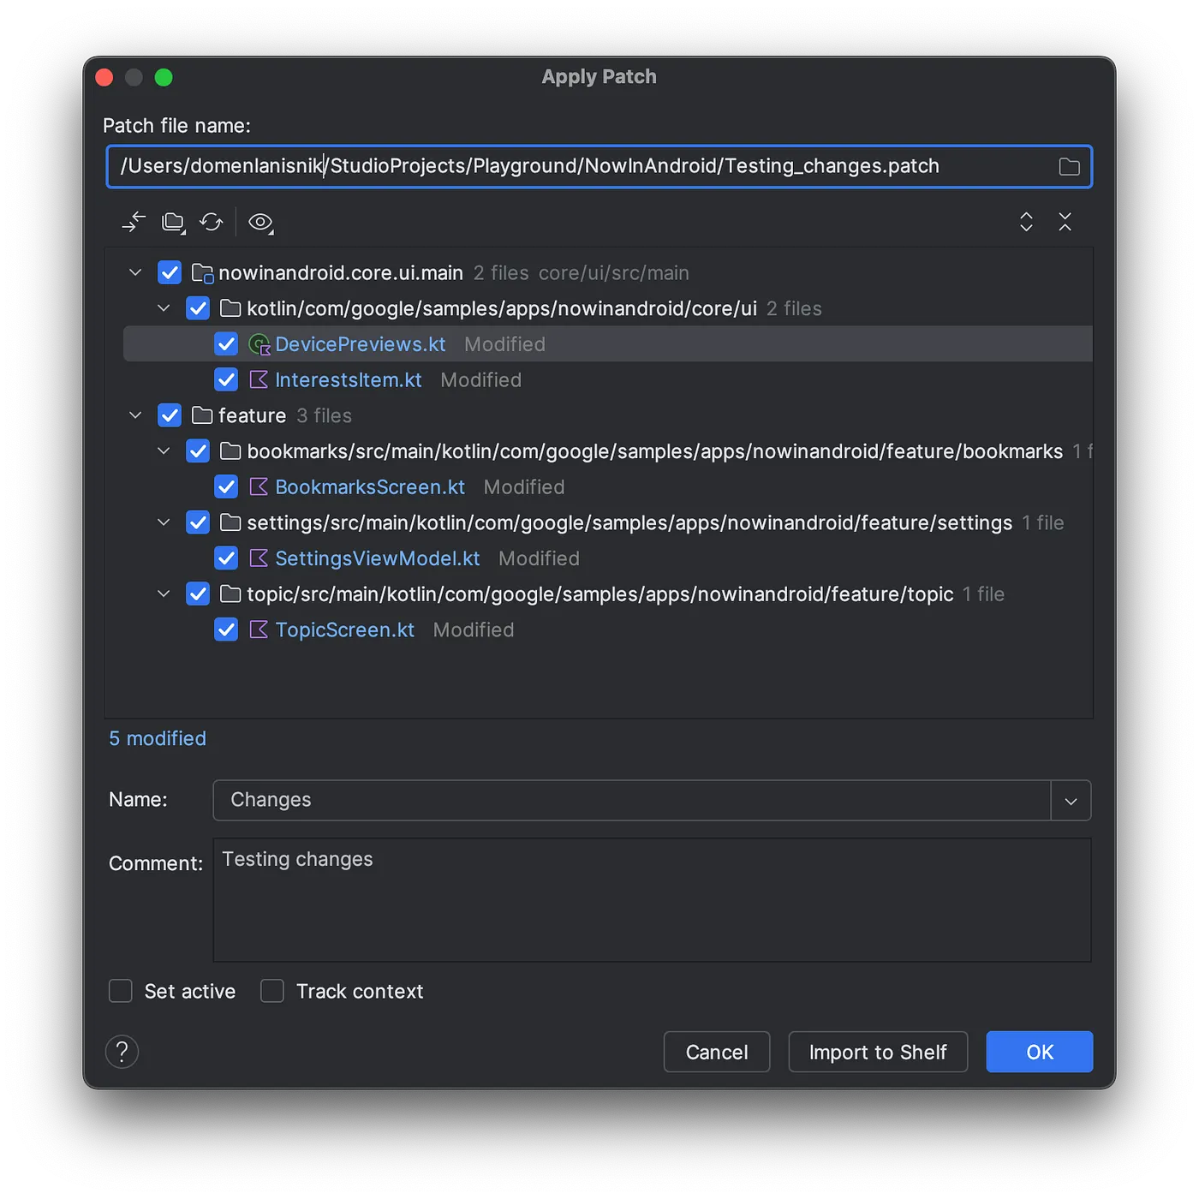Viewport: 1199px width, 1199px height.
Task: Select BookmarksScreen.kt in the file tree
Action: click(x=369, y=487)
